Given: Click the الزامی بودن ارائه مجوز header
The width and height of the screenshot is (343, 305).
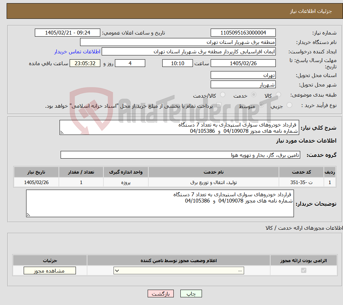Looking at the screenshot, I should [x=304, y=260].
